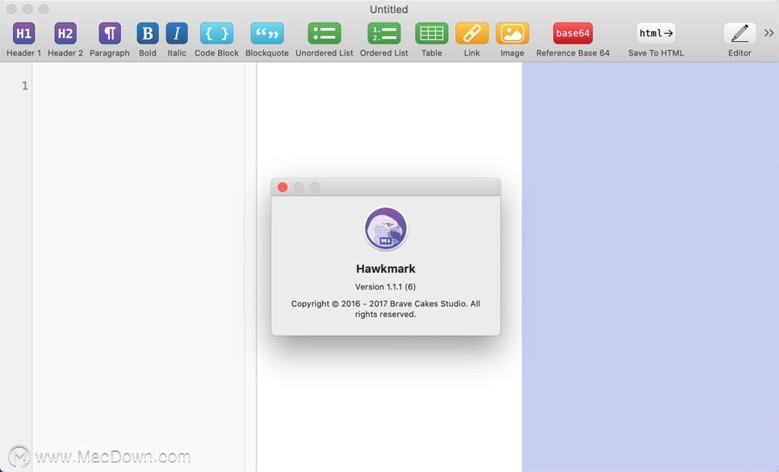779x472 pixels.
Task: Expand the toolbar overflow chevron
Action: tap(769, 33)
